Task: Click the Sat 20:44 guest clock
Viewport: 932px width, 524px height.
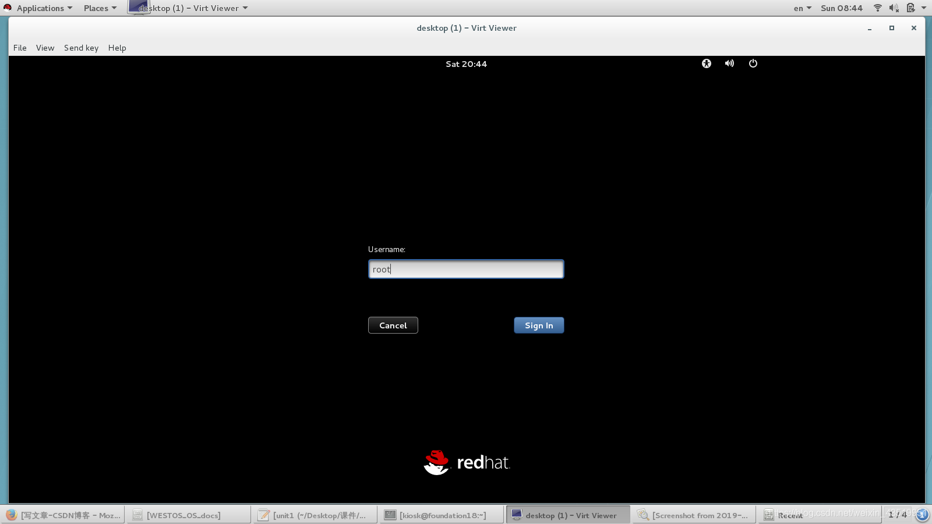Action: pyautogui.click(x=466, y=64)
